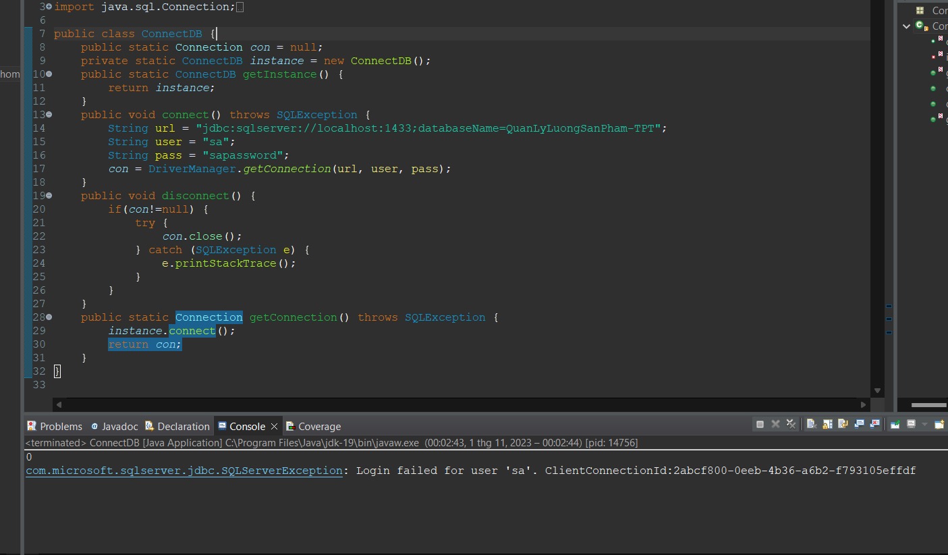
Task: Click the SQLServerException link in console
Action: click(x=184, y=471)
